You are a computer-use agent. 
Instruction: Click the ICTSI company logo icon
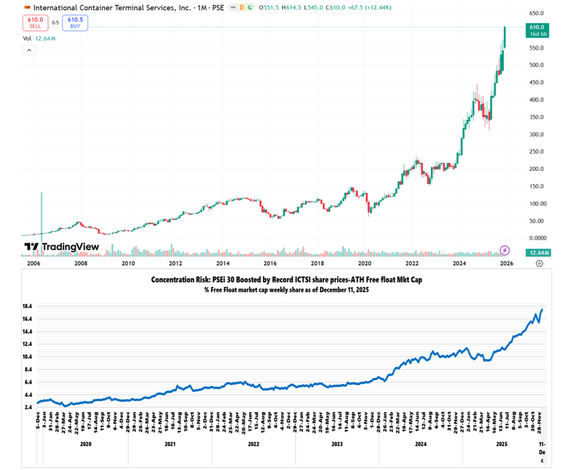click(x=27, y=7)
